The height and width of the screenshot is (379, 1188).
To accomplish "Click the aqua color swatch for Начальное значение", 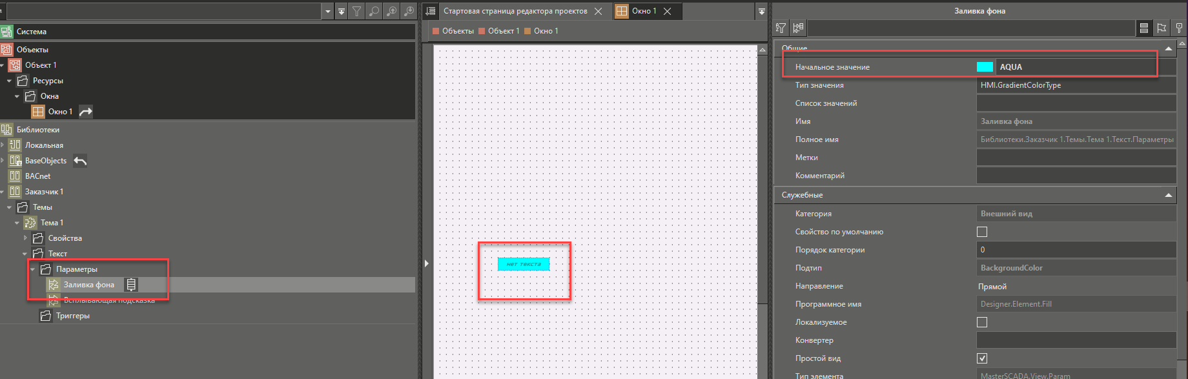I will (985, 67).
